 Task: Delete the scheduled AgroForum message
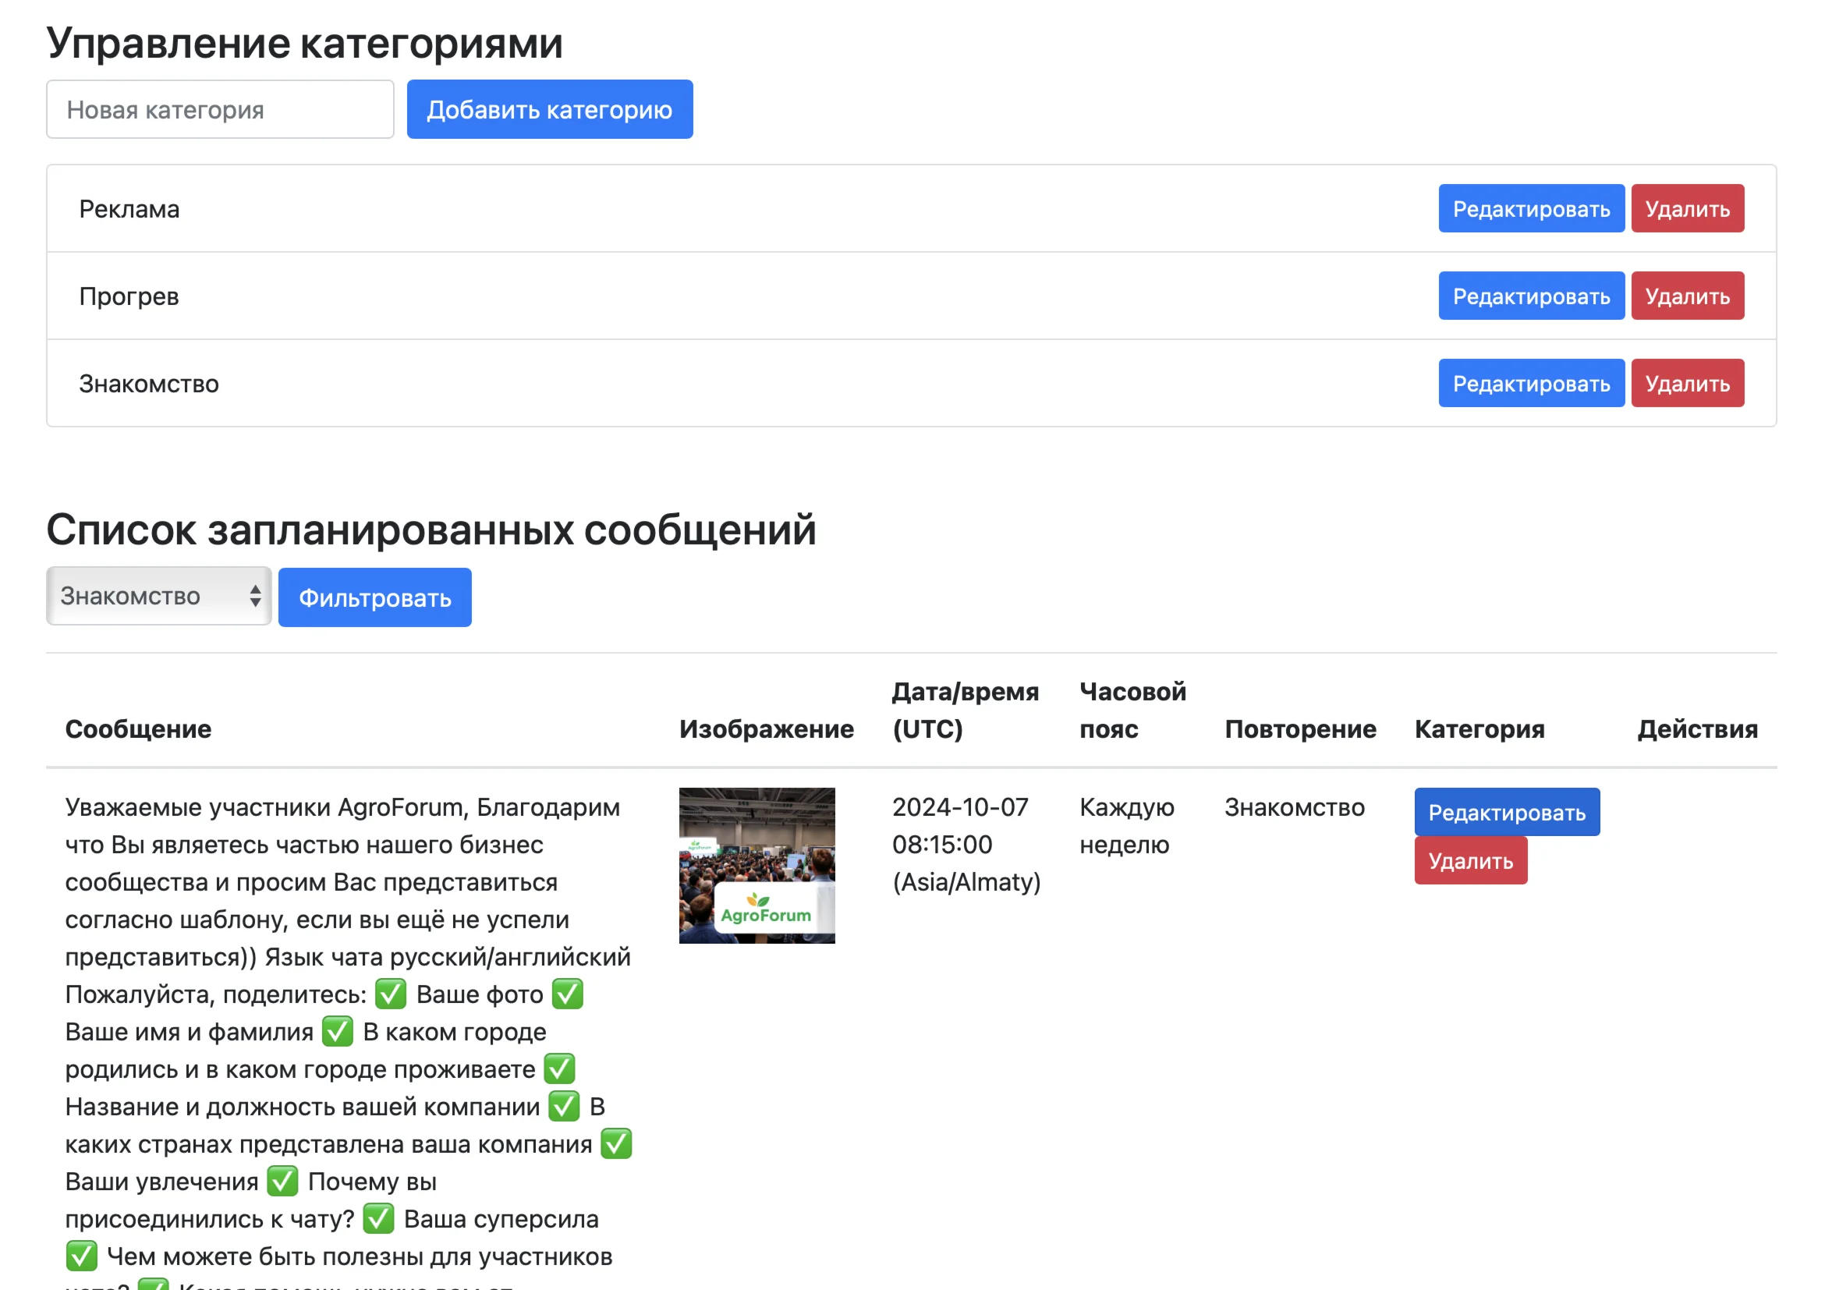coord(1469,860)
